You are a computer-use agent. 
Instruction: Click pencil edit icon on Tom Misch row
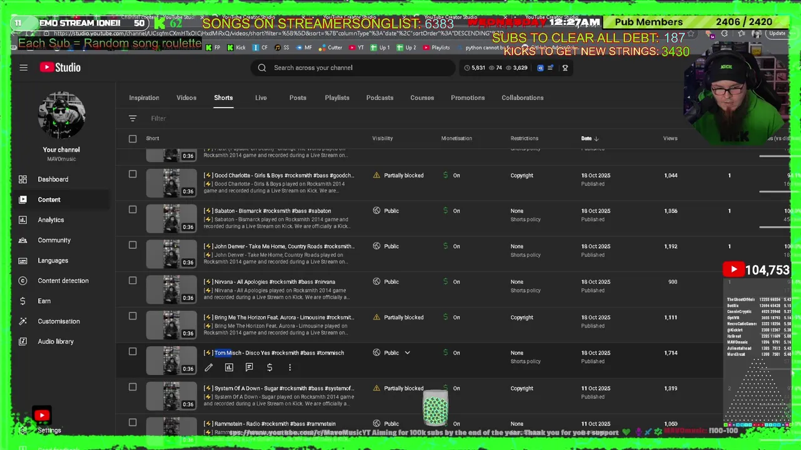point(208,367)
